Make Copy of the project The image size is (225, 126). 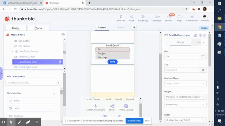[x=143, y=19]
